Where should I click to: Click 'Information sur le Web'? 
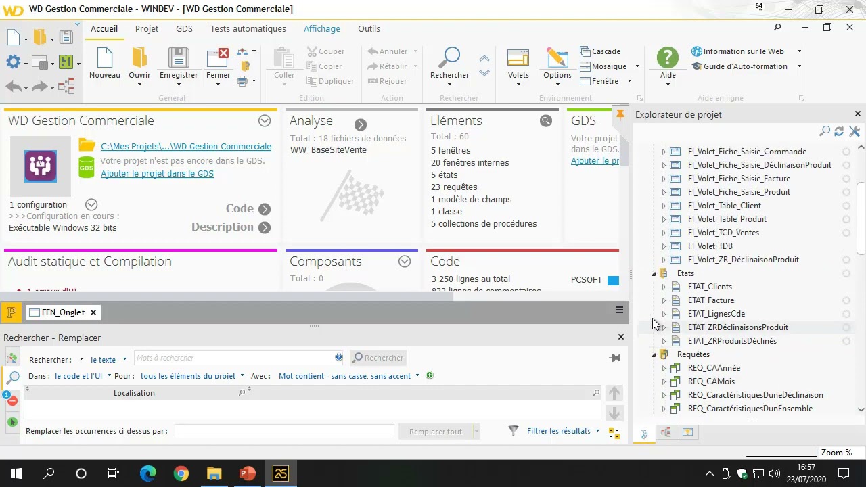tap(737, 51)
